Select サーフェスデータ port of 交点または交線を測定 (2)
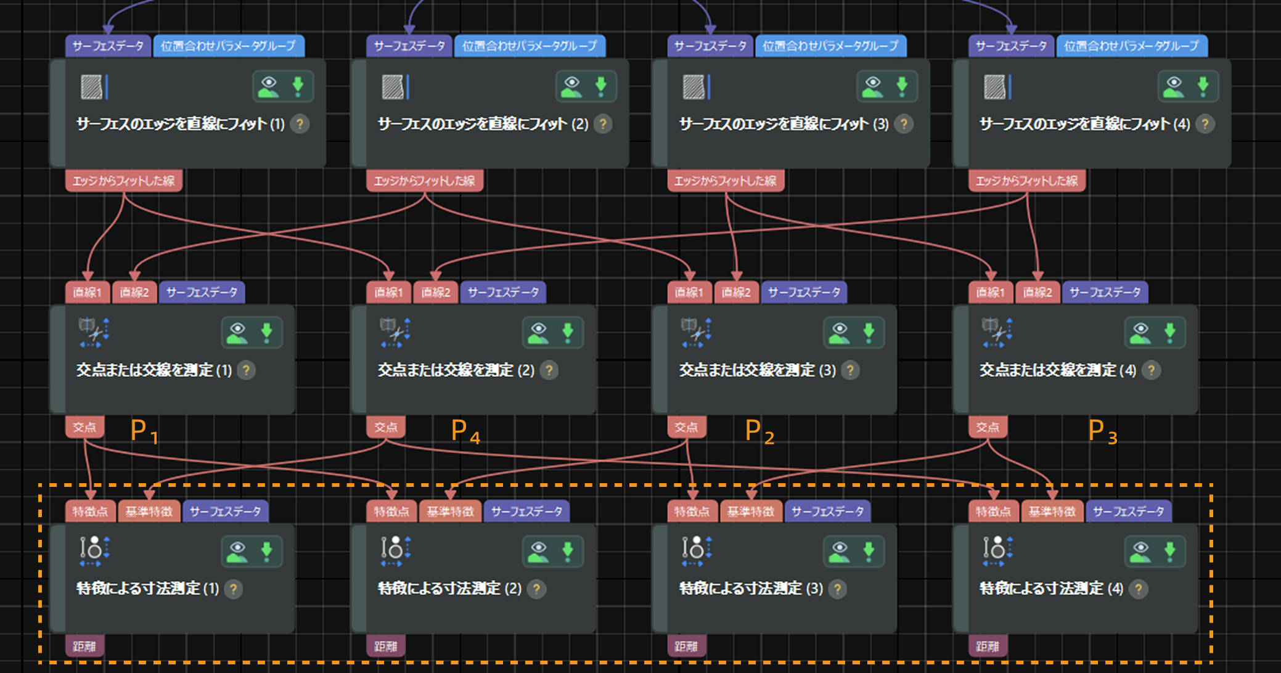Viewport: 1281px width, 673px height. tap(503, 292)
